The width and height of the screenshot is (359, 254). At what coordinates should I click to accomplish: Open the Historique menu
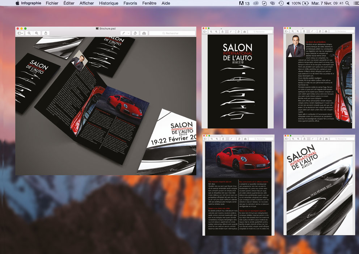click(109, 3)
